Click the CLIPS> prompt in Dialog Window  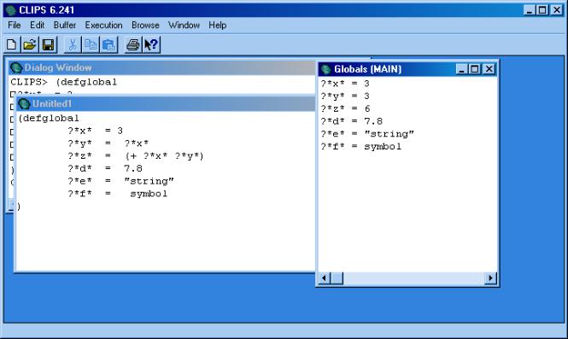point(29,82)
